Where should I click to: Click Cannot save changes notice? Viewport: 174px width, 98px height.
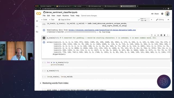tap(89, 16)
